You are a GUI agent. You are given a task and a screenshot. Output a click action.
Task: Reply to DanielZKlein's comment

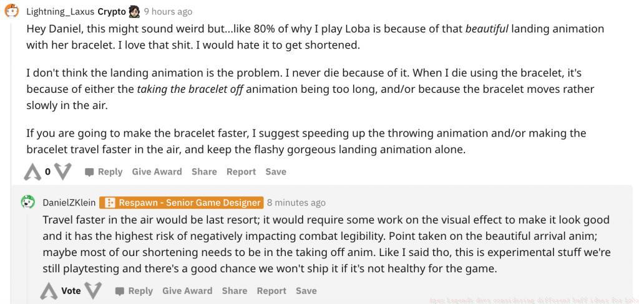coord(134,291)
